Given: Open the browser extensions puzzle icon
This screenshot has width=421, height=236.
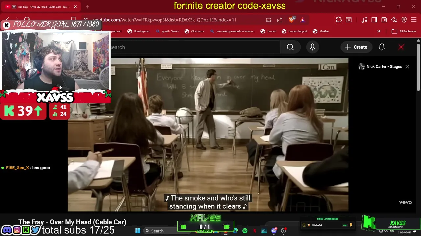Looking at the screenshot, I should tap(339, 20).
